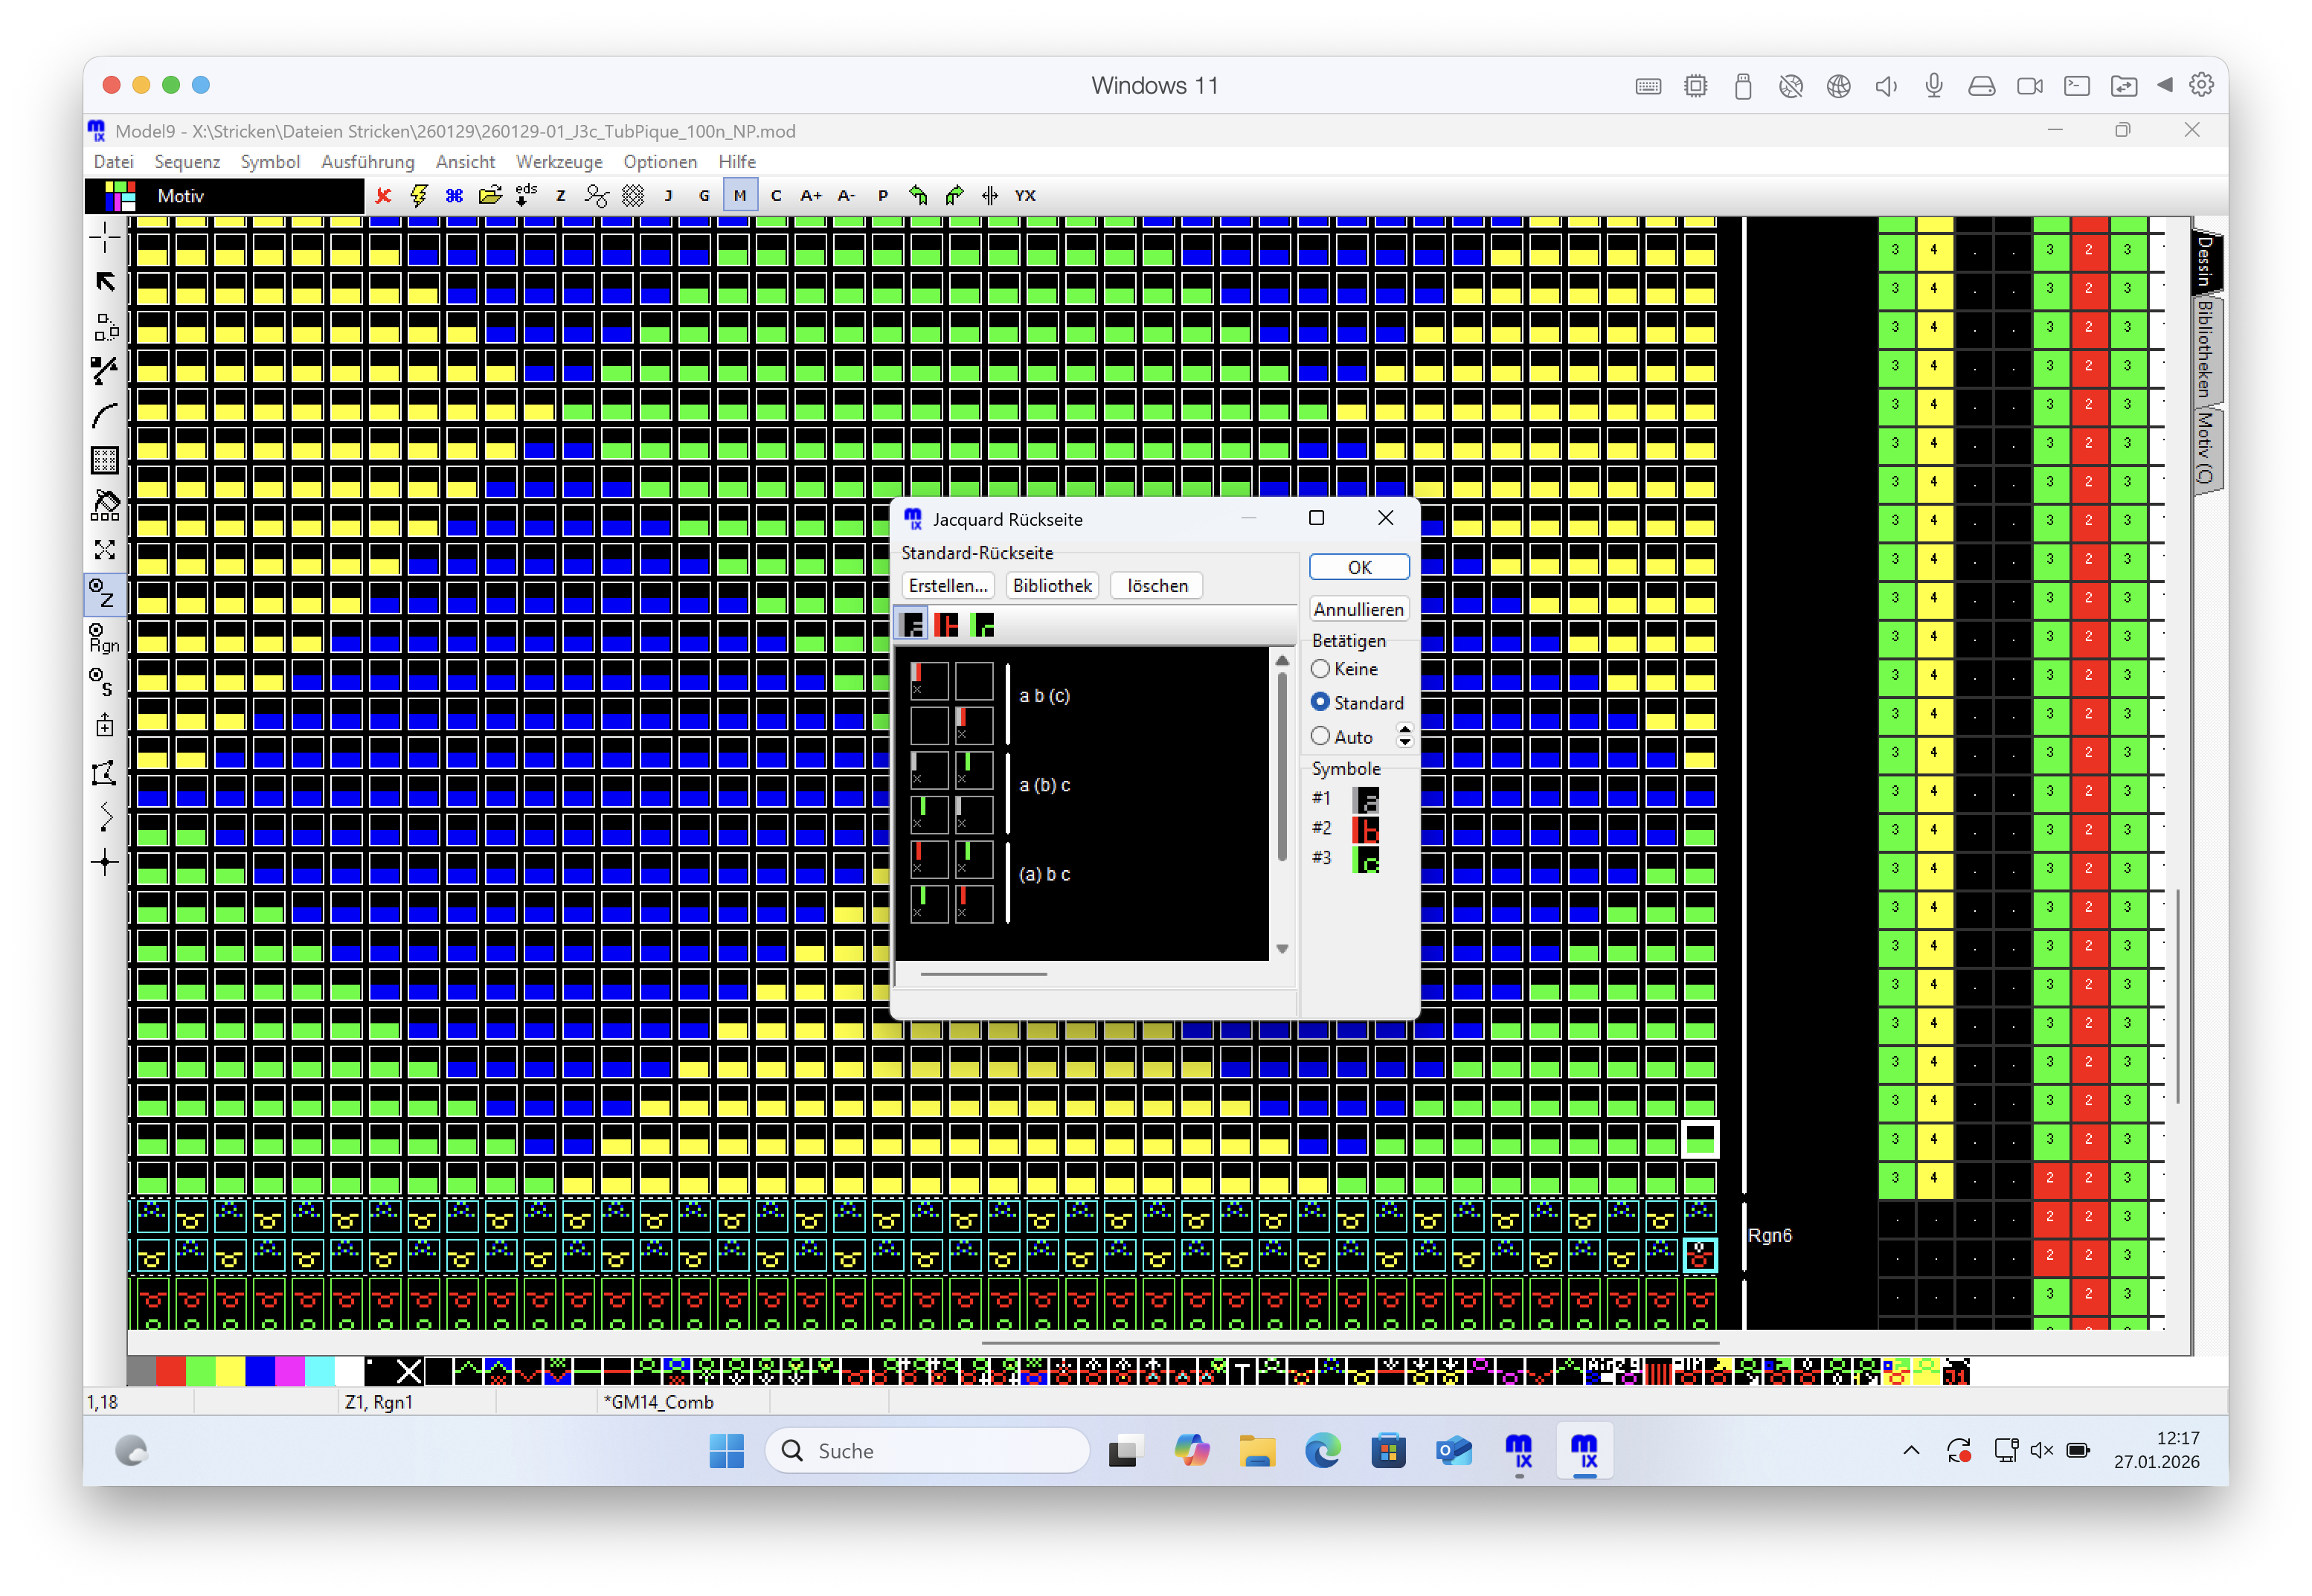
Task: Choose the 'Auto' radio option
Action: [x=1320, y=737]
